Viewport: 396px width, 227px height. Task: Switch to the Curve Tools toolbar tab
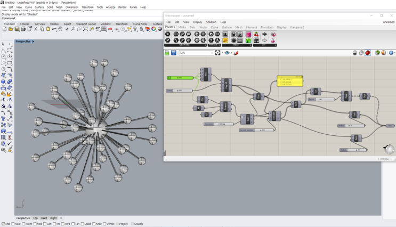(140, 24)
